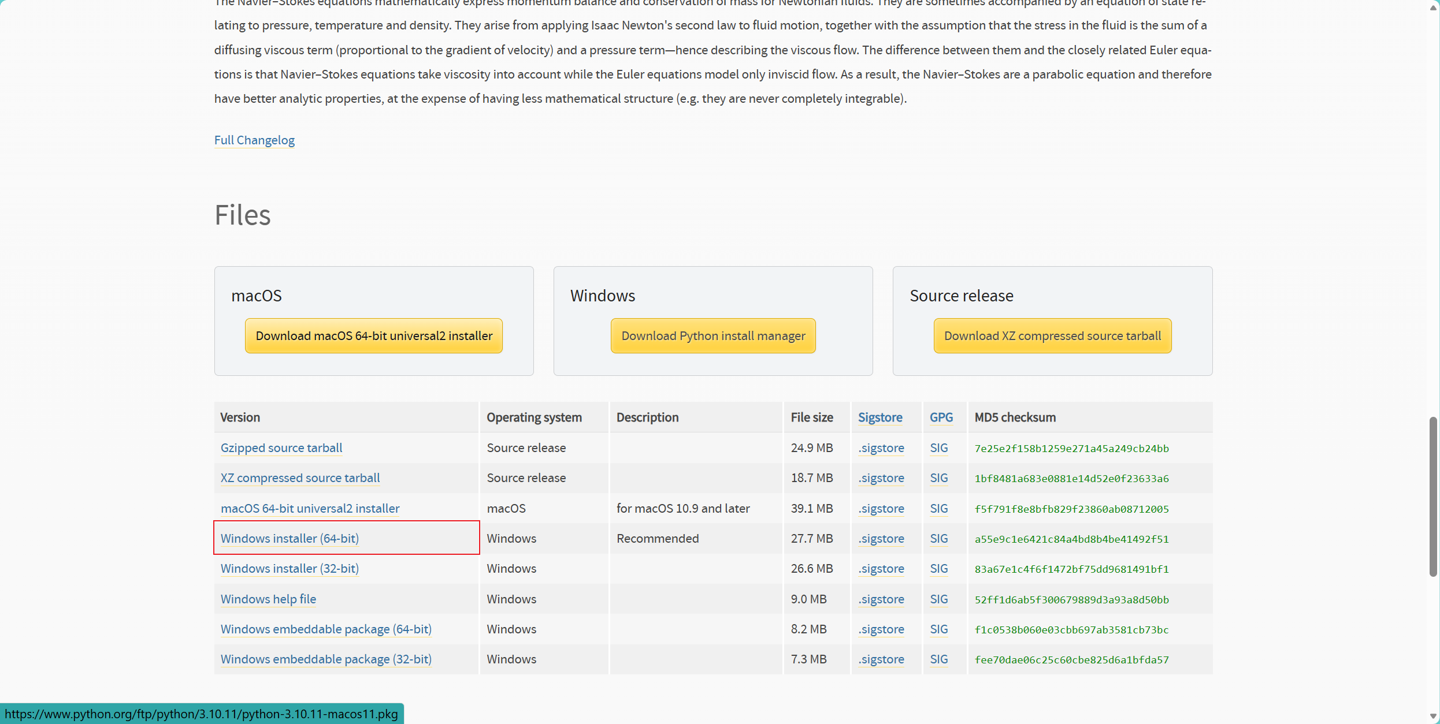This screenshot has width=1440, height=724.
Task: Click .sigstore link for Windows help file
Action: point(881,599)
